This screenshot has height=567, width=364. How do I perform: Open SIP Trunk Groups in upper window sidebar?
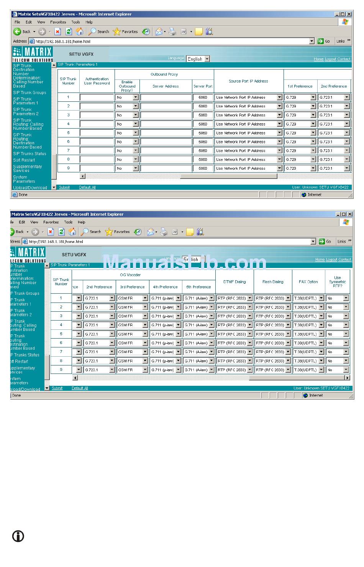click(x=30, y=93)
